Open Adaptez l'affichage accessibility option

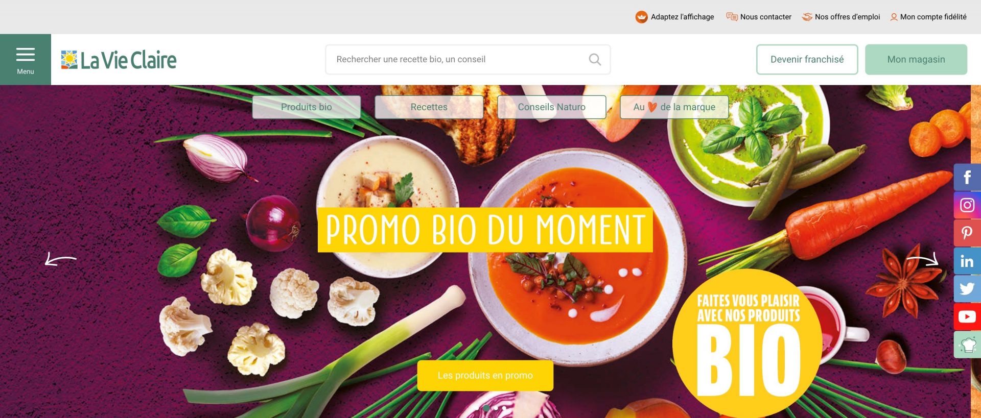(x=675, y=17)
